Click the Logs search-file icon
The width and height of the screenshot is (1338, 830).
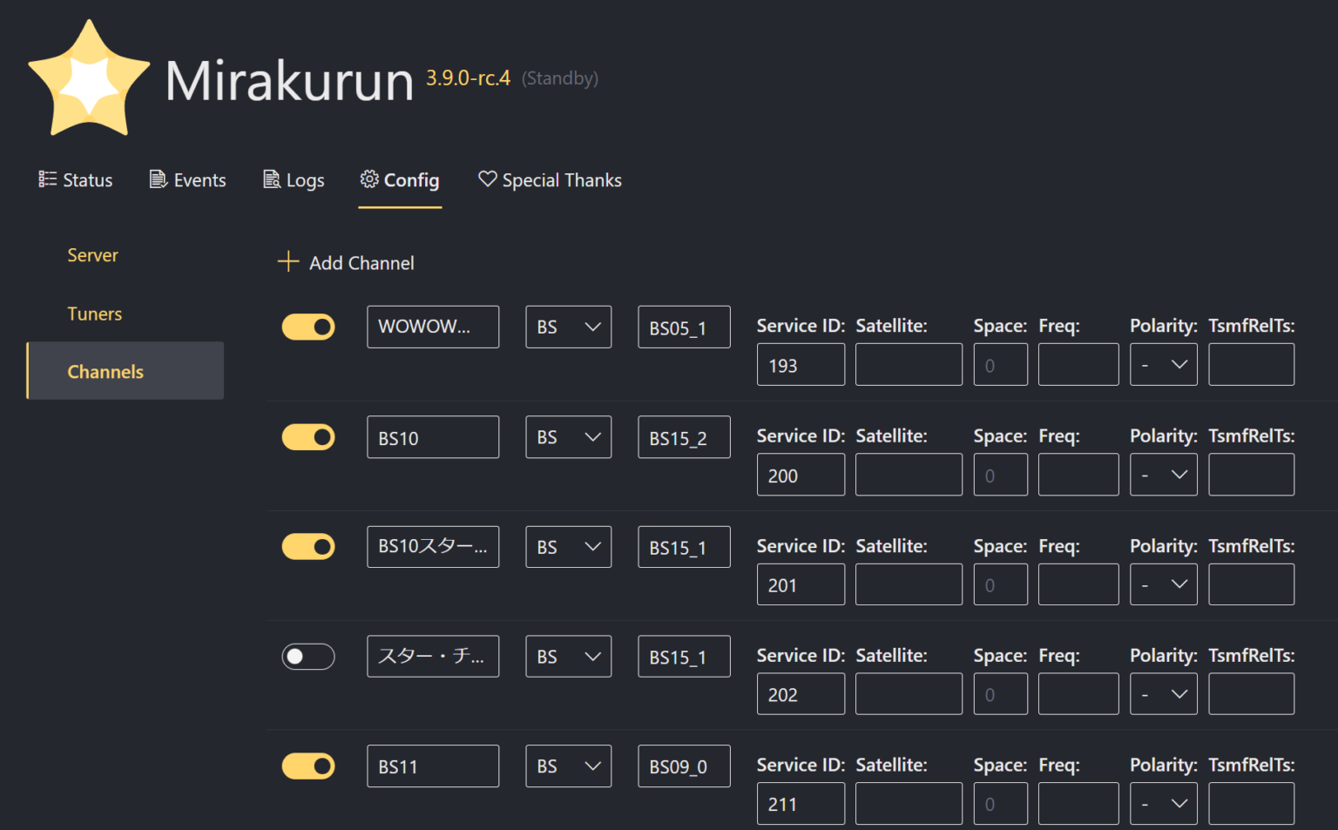point(272,179)
